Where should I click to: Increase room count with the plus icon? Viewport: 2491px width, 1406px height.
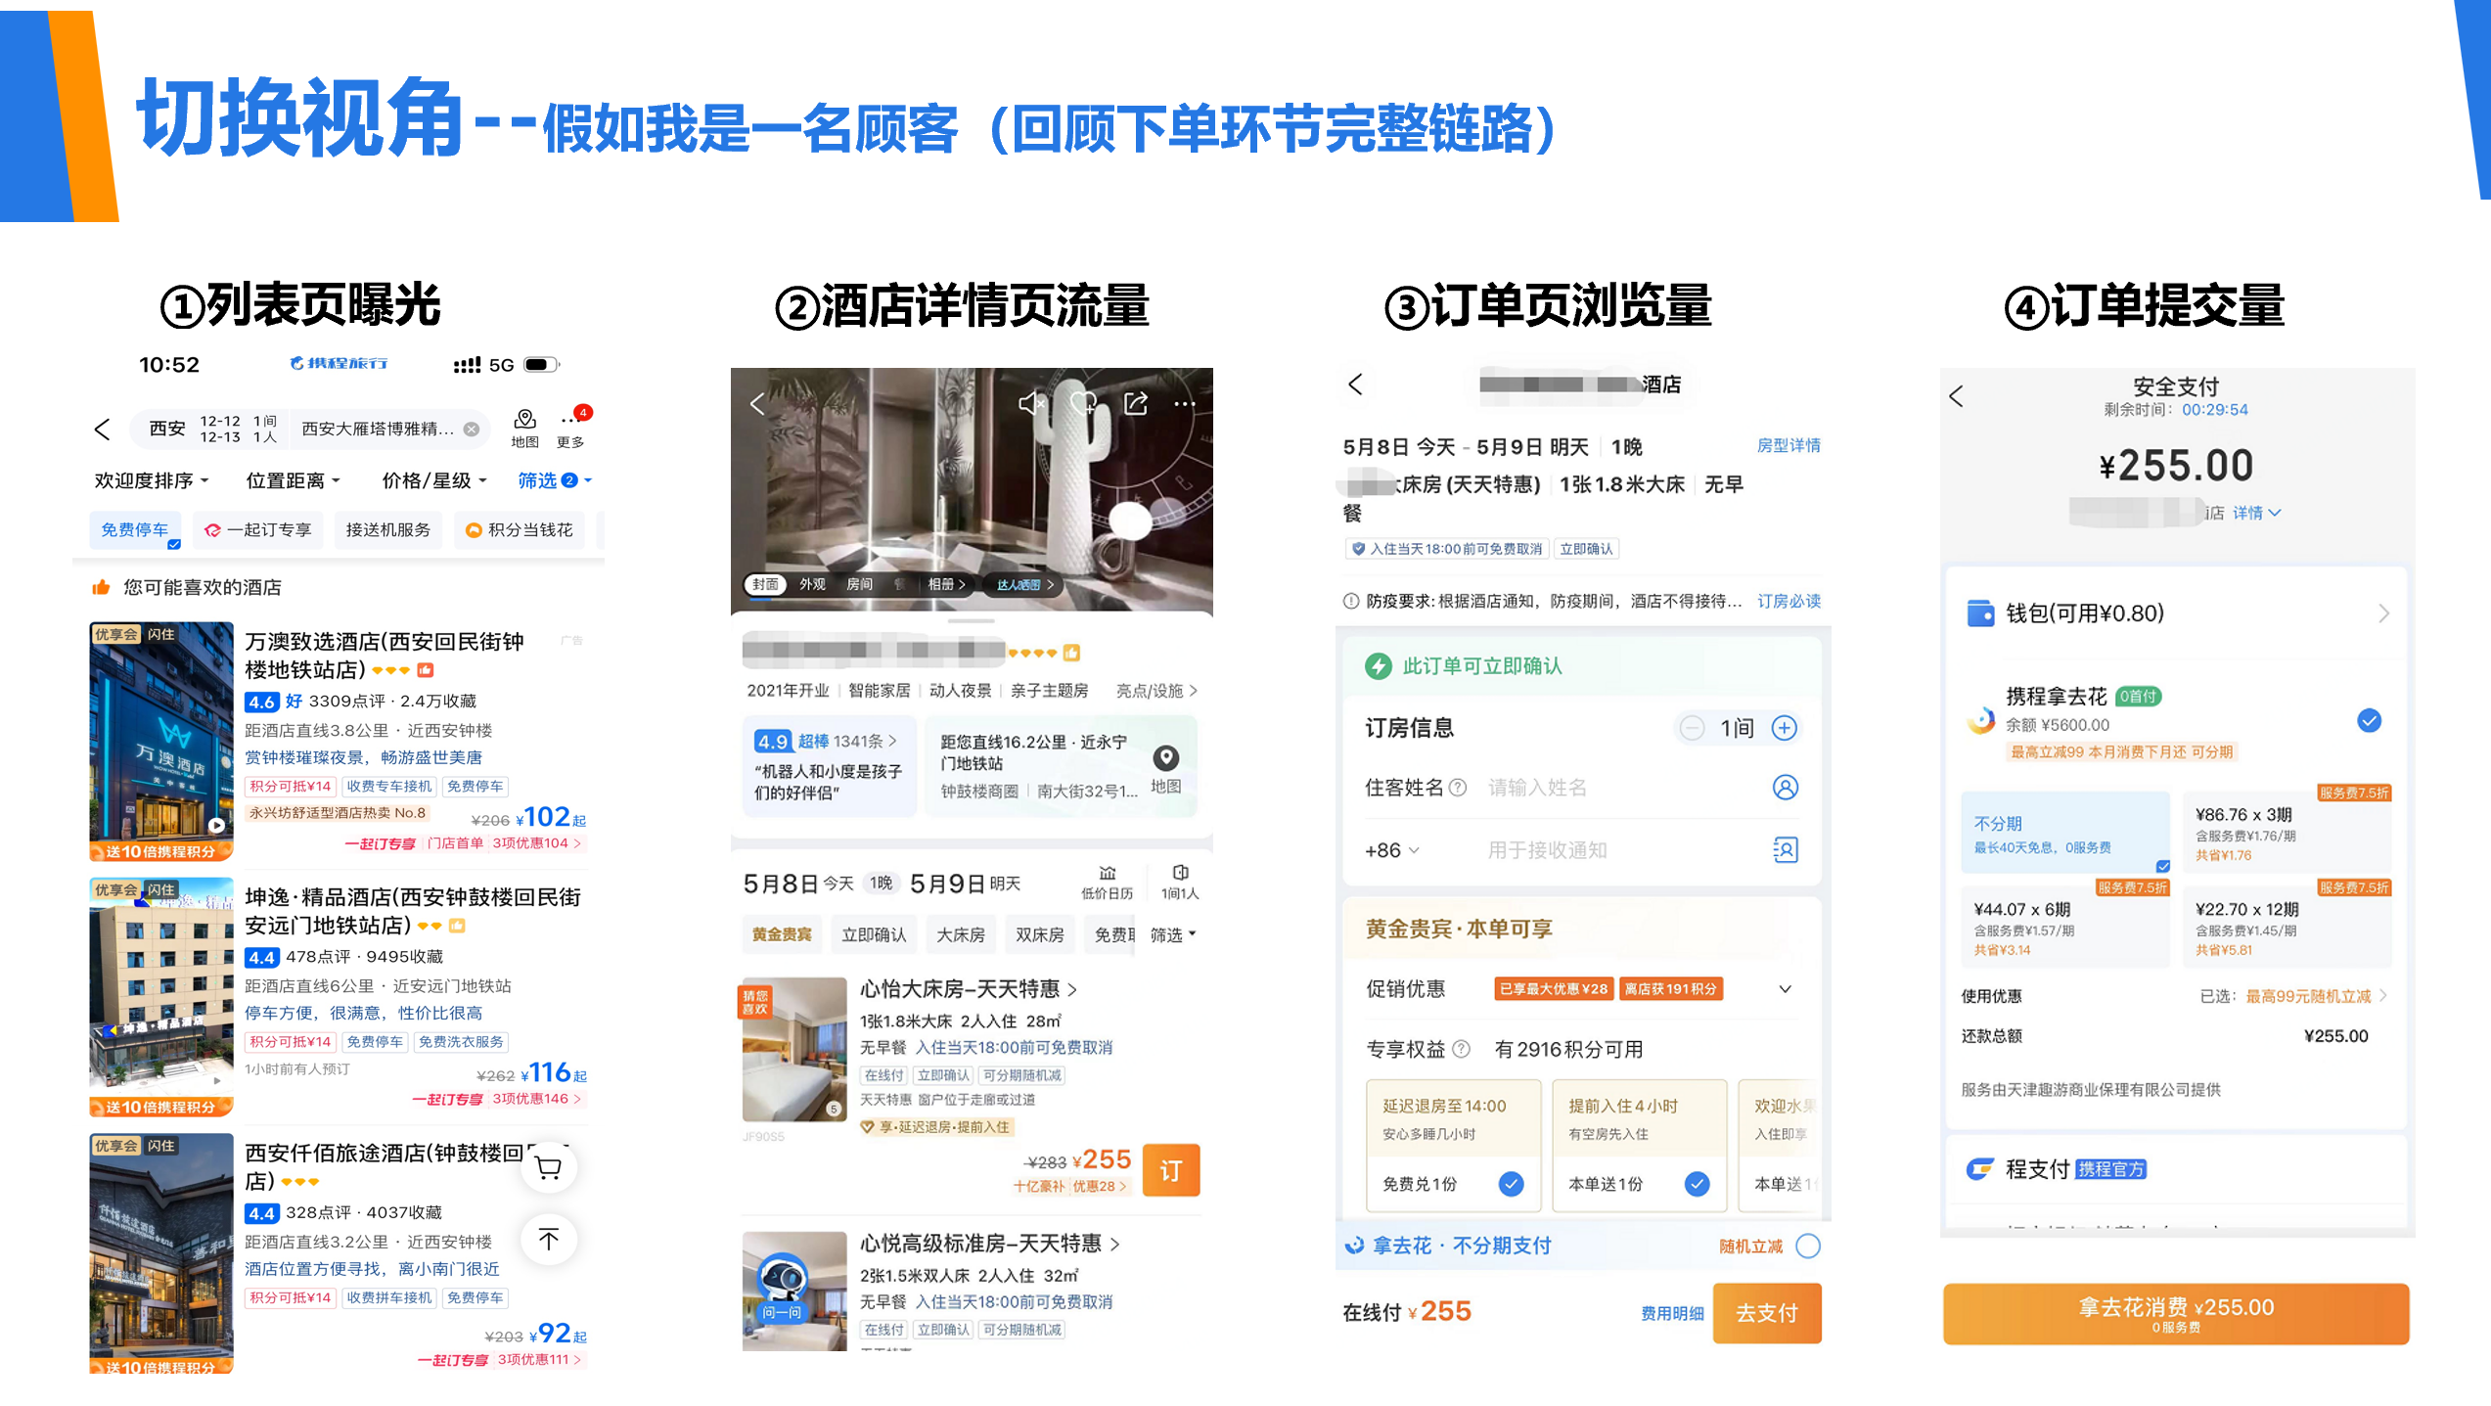pyautogui.click(x=1785, y=728)
